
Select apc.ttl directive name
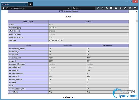11,86
